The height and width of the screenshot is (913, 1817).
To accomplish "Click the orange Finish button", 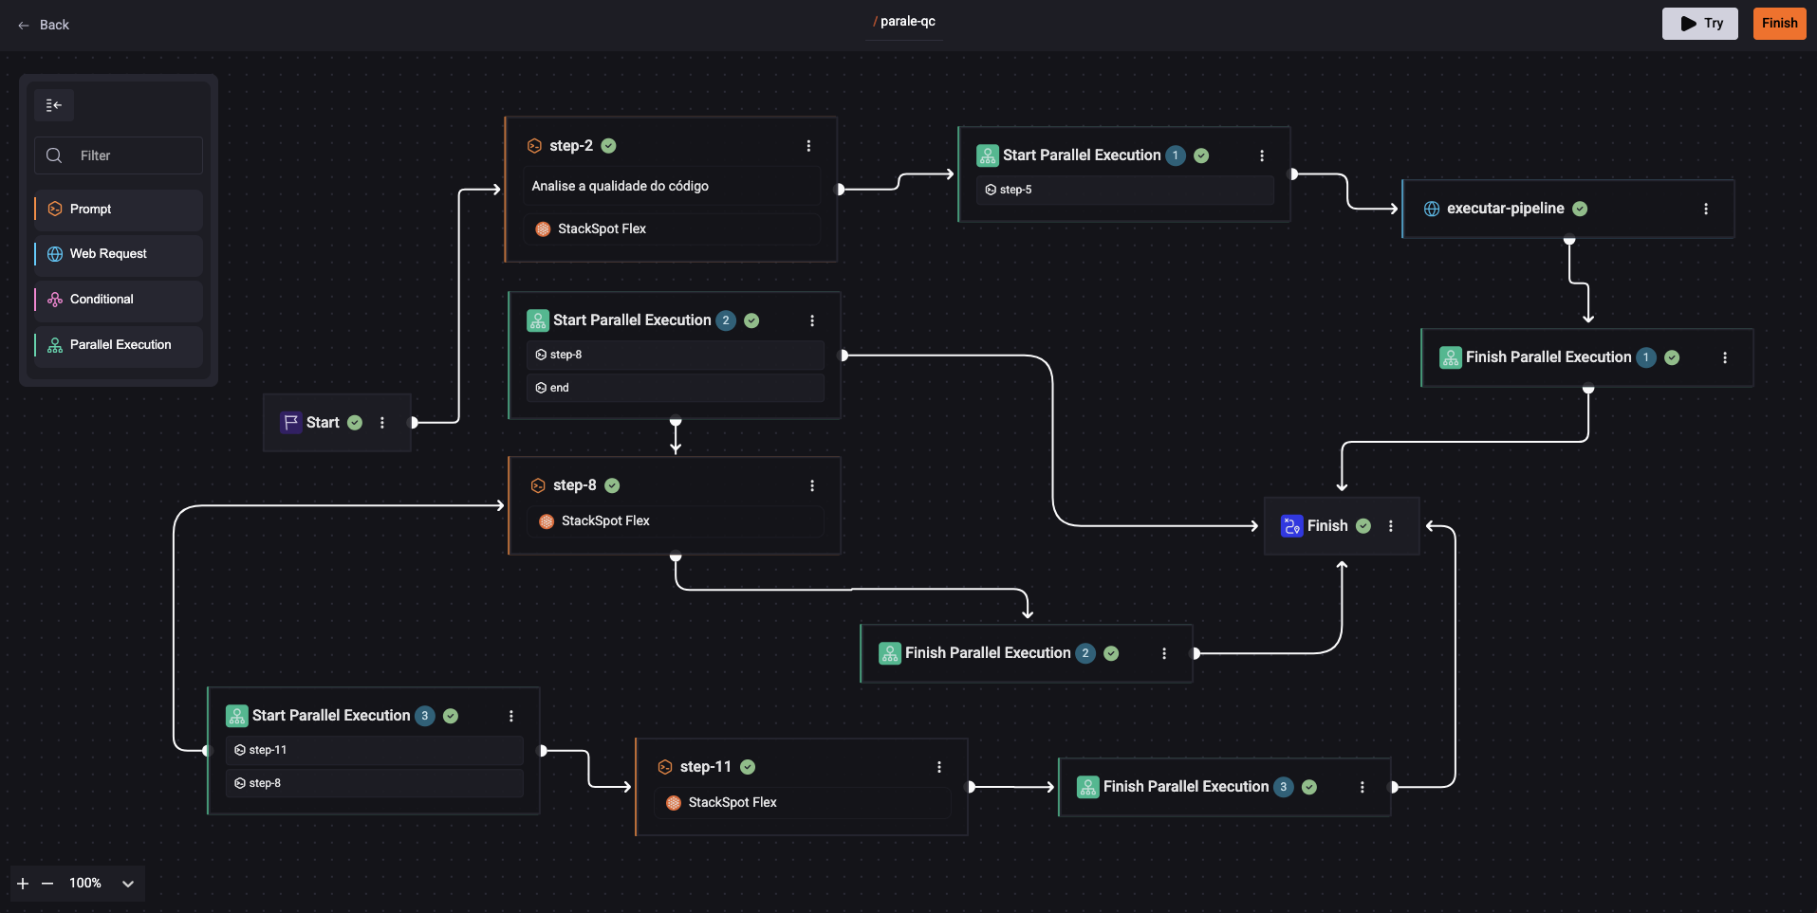I will (1779, 24).
